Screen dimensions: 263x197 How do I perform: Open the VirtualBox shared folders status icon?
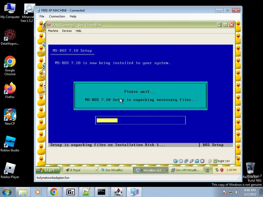point(197,161)
